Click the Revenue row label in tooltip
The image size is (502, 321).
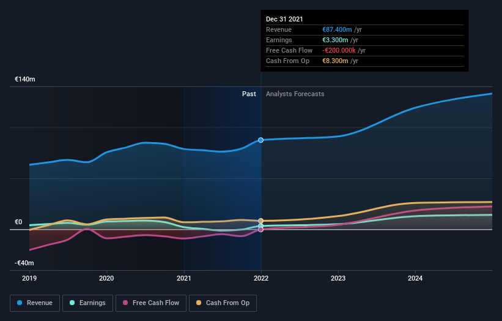[279, 29]
